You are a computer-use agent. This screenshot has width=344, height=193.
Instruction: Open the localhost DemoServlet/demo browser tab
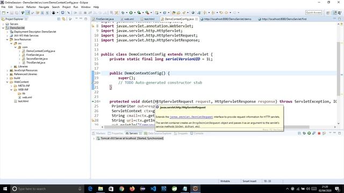(226, 19)
